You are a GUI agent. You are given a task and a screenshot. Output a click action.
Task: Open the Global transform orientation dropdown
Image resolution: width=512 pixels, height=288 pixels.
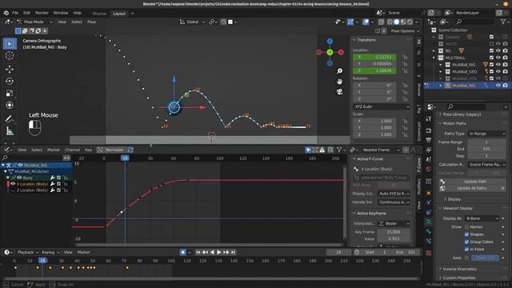coord(192,22)
